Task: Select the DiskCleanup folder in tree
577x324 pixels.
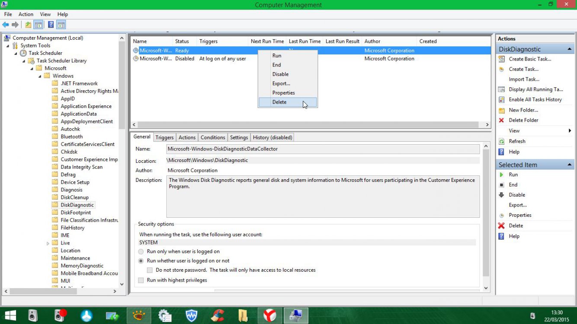Action: 74,197
